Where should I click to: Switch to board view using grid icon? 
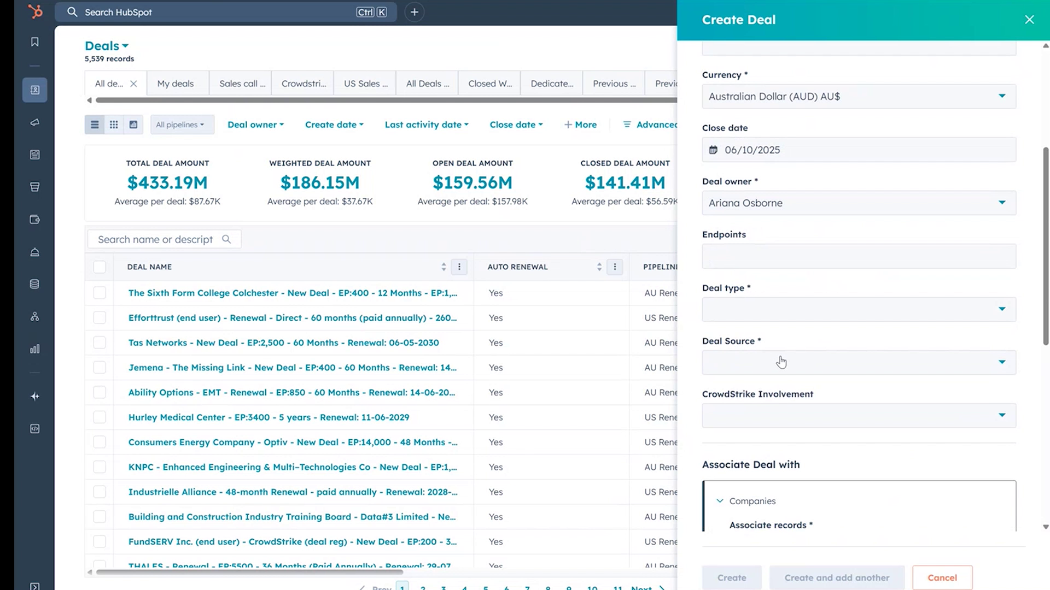point(114,124)
